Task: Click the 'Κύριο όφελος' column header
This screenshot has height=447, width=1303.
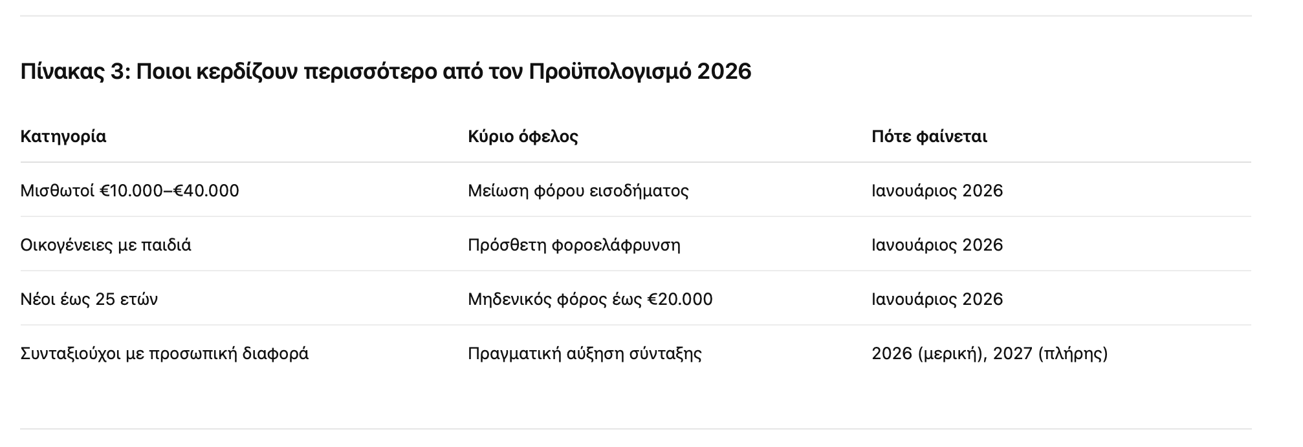Action: (523, 136)
